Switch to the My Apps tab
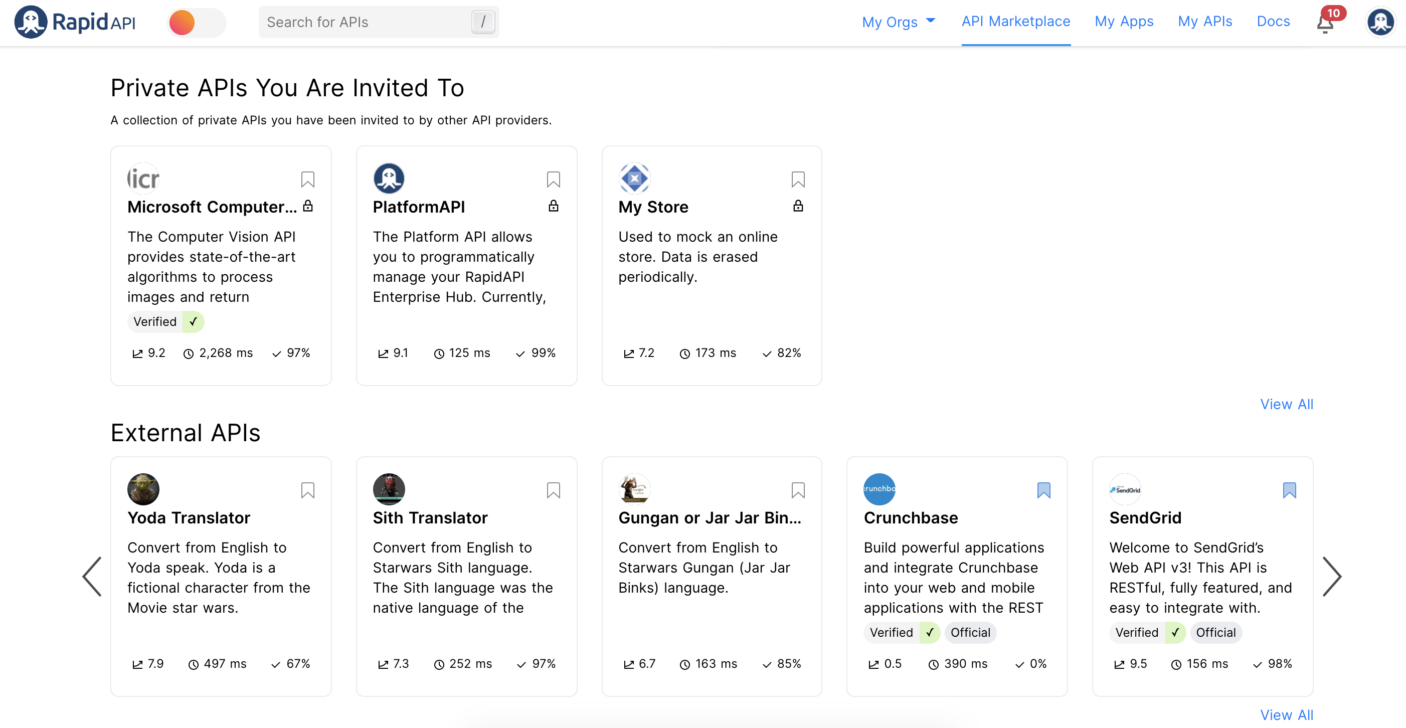The width and height of the screenshot is (1406, 728). (1123, 21)
